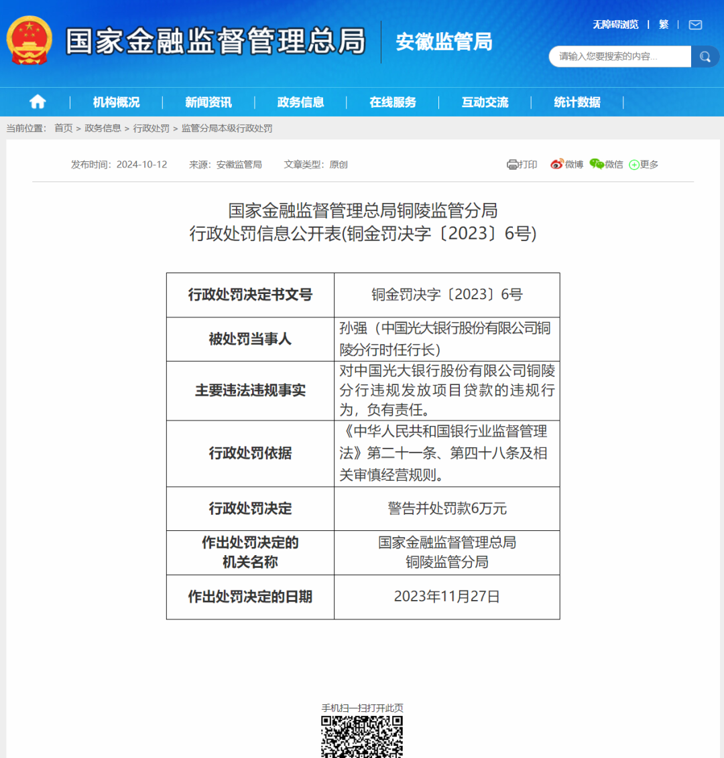Click the cell naming 孙强

446,339
